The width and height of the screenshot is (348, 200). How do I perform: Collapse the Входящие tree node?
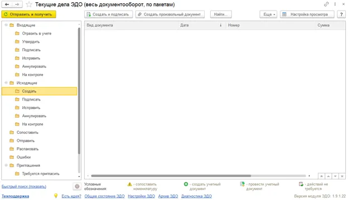(x=6, y=25)
